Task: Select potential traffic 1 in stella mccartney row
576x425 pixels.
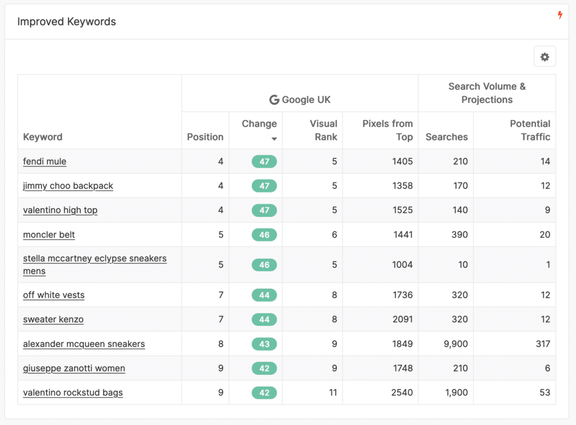Action: [x=548, y=265]
